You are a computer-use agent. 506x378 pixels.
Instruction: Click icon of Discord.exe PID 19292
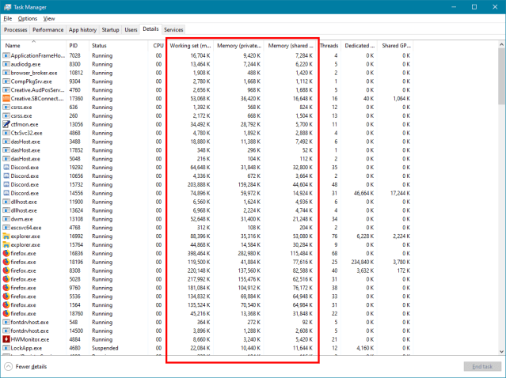point(6,167)
